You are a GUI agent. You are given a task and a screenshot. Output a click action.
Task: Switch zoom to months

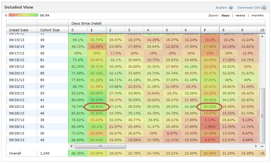tap(257, 15)
